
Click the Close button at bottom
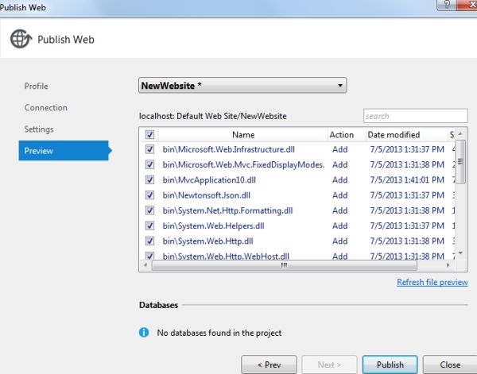[450, 364]
